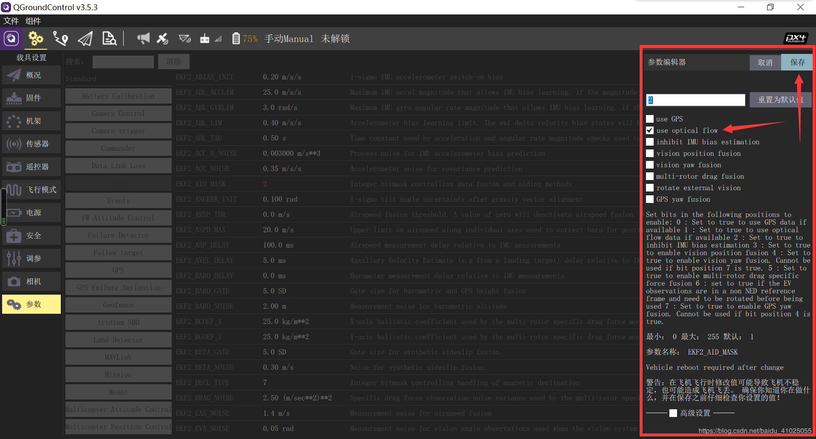Click the 清除 clear search button
816x439 pixels.
[x=173, y=62]
